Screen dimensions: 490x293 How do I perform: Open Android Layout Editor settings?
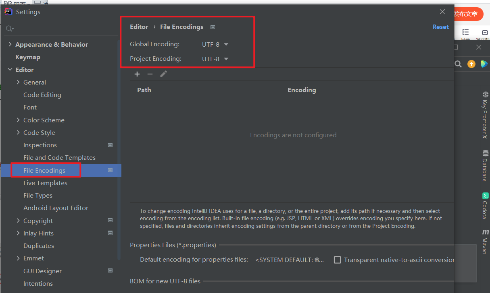coord(56,208)
